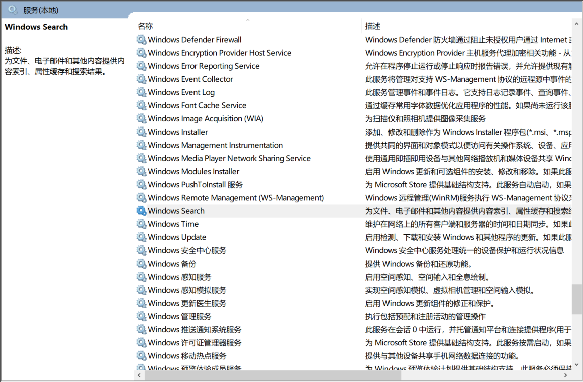Click gear icon beside Windows Modules Installer
This screenshot has width=583, height=382.
tap(141, 171)
